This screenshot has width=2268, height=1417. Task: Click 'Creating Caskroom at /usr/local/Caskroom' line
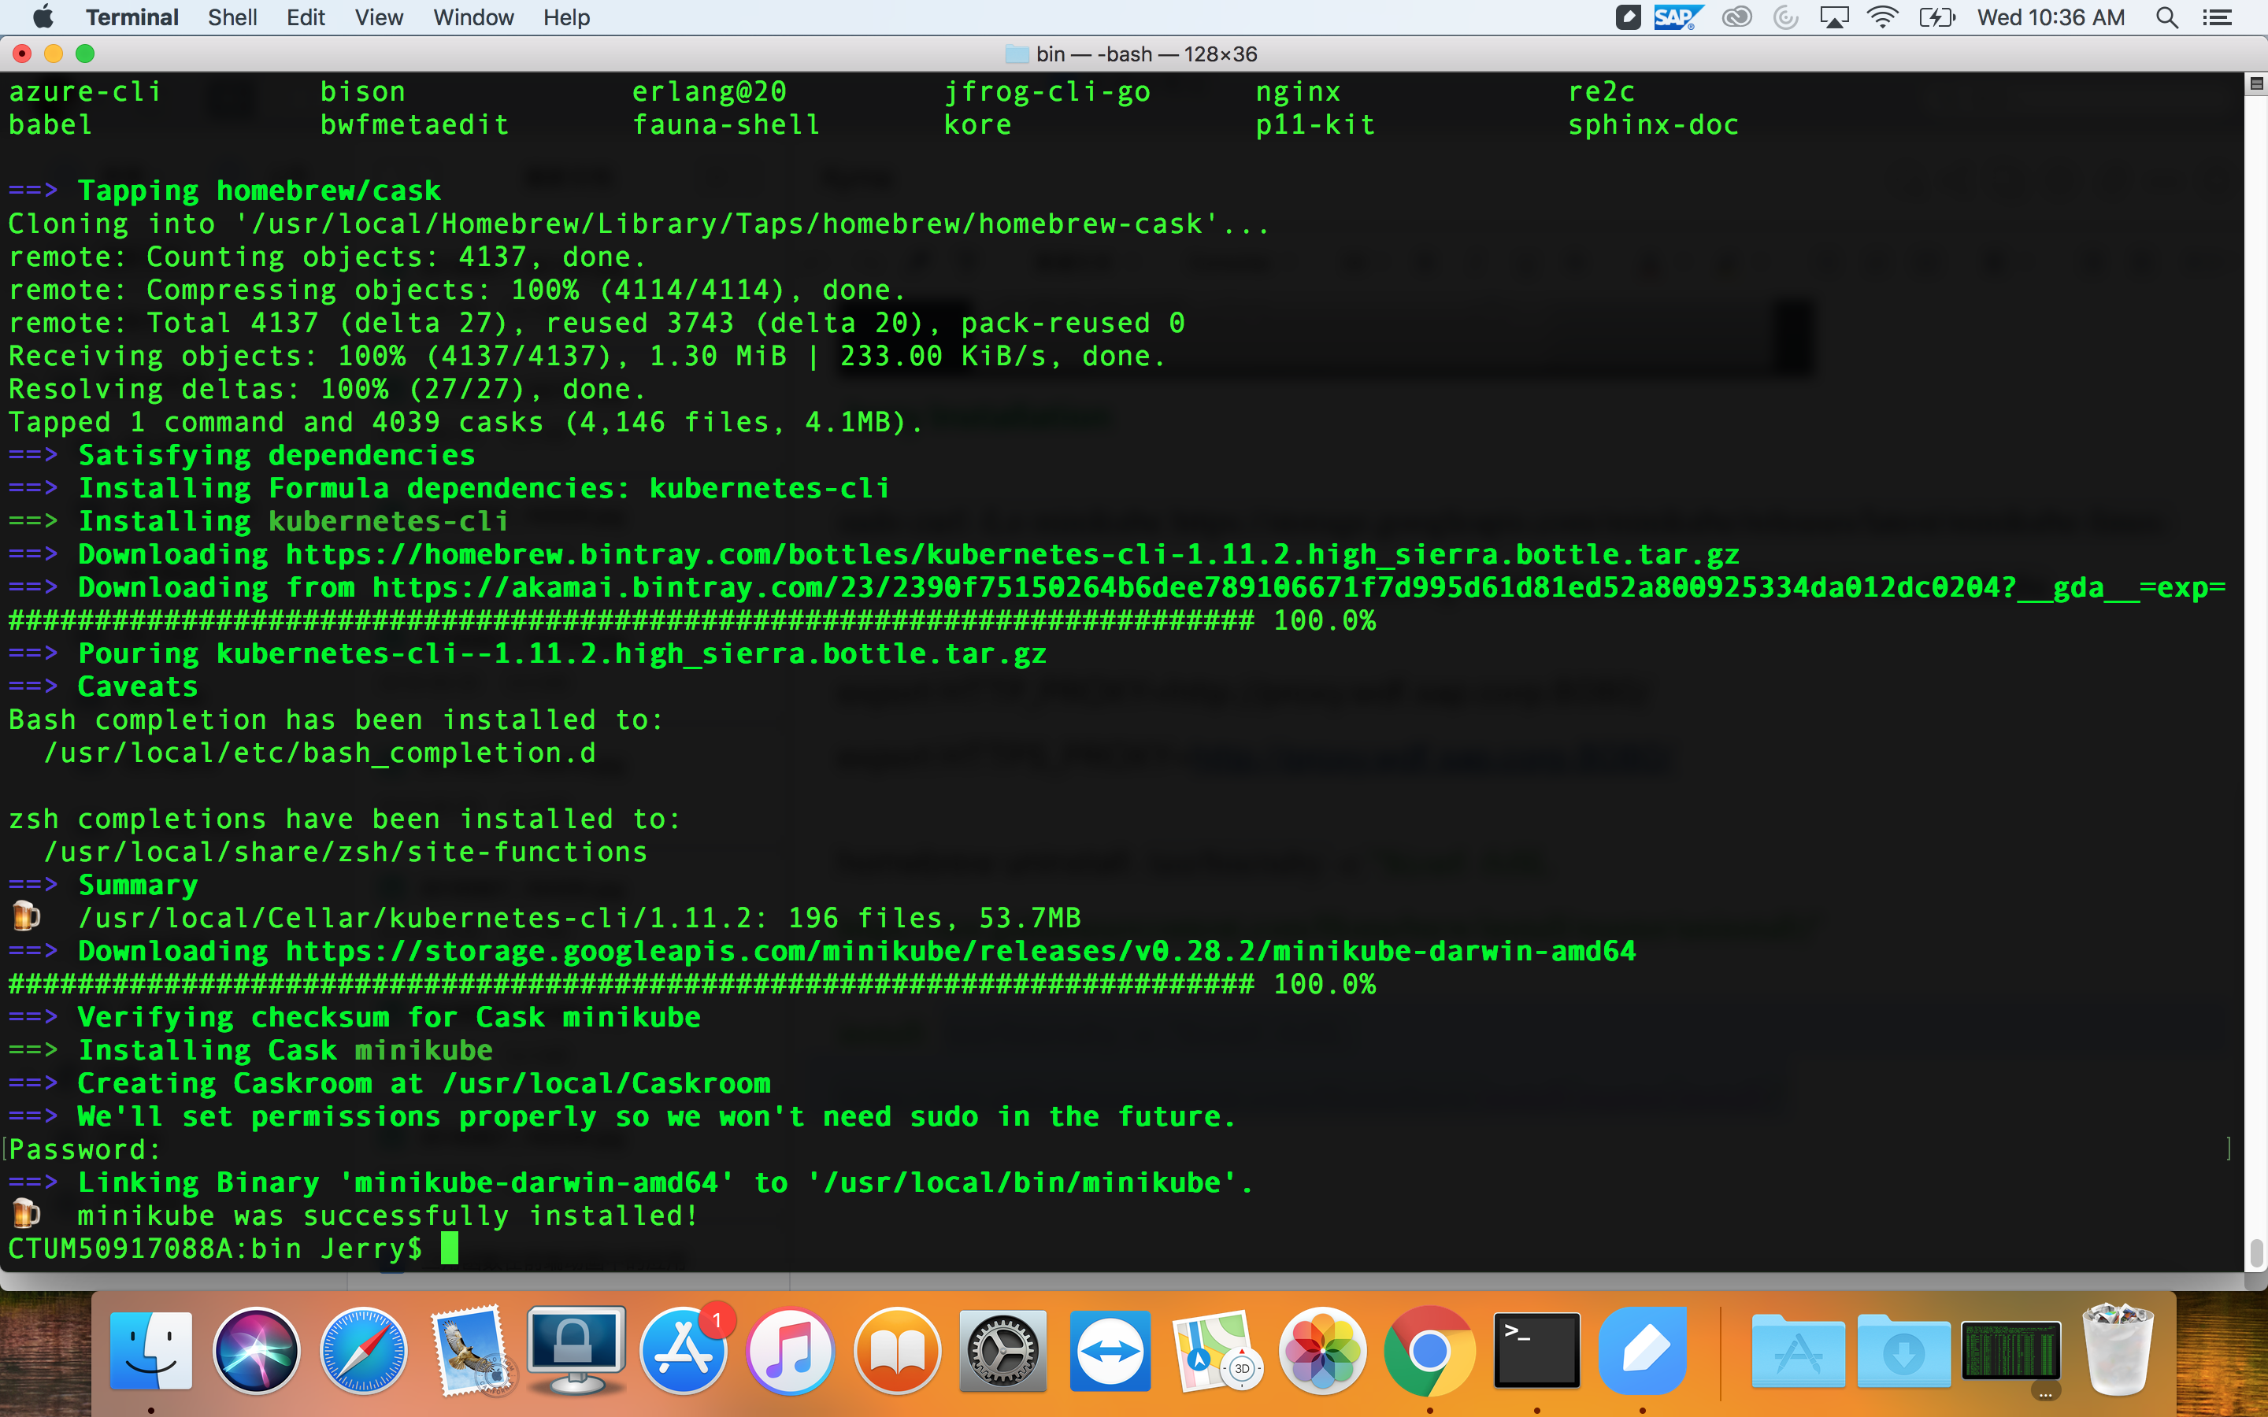coord(389,1083)
